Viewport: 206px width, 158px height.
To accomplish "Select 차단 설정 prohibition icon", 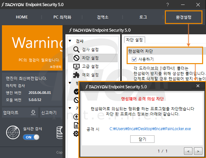I will coord(76,58).
